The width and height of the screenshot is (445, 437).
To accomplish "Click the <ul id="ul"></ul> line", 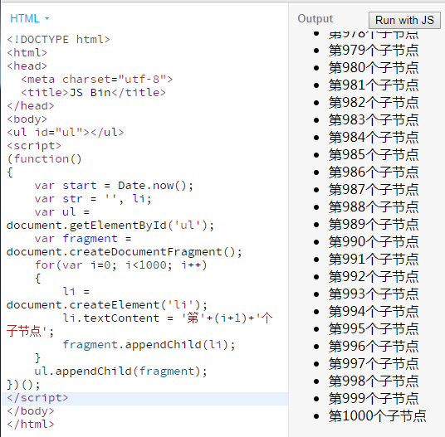I will [66, 133].
